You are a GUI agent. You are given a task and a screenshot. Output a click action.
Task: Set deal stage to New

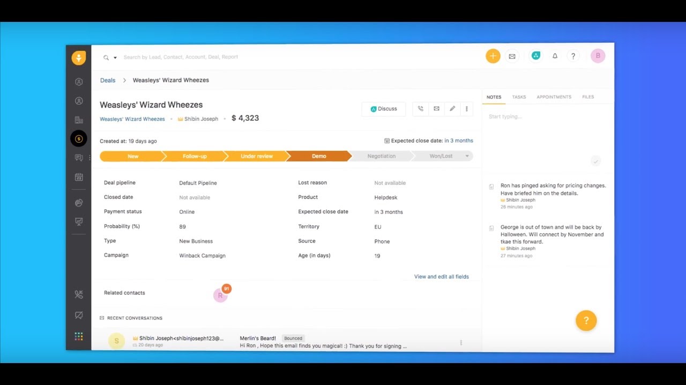[132, 156]
